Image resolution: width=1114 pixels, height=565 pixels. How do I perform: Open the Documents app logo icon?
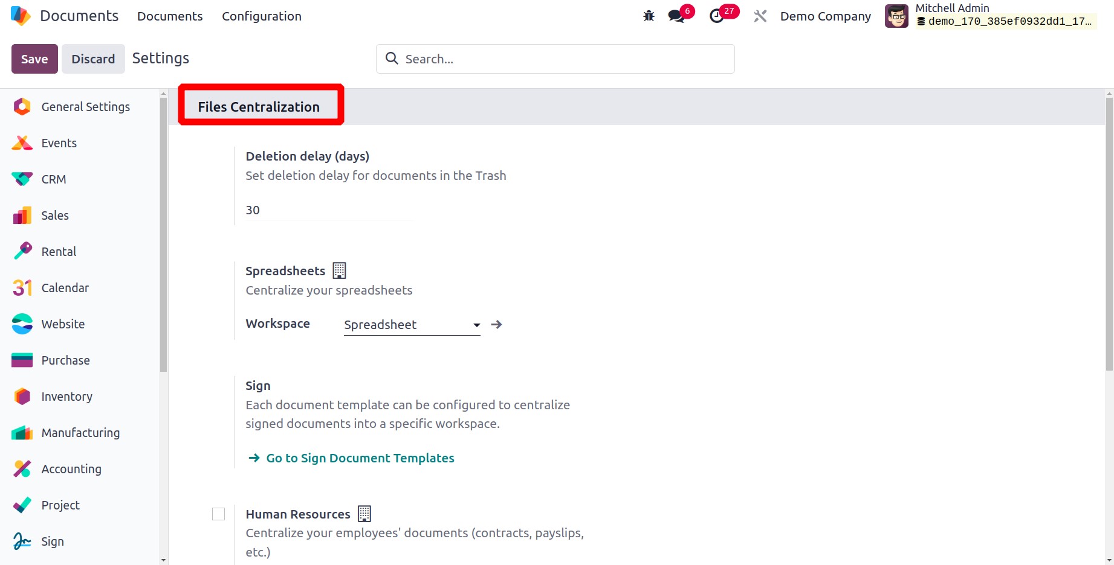[x=21, y=16]
